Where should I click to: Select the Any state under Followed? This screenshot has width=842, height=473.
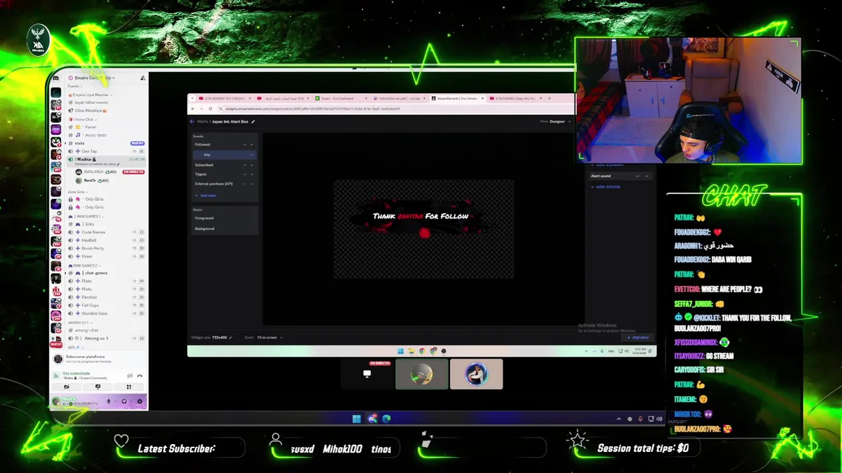click(x=224, y=154)
